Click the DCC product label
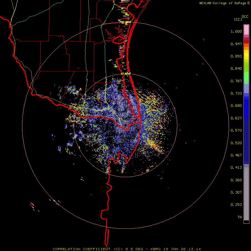The width and height of the screenshot is (251, 251). pyautogui.click(x=245, y=17)
